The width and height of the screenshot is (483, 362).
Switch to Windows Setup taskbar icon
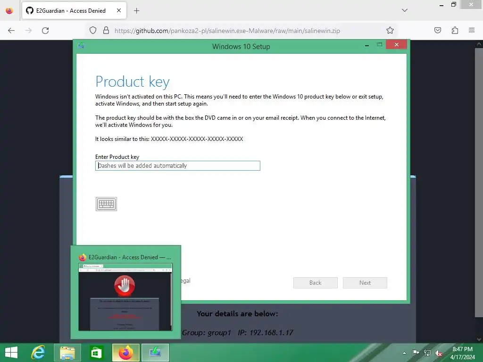[155, 353]
